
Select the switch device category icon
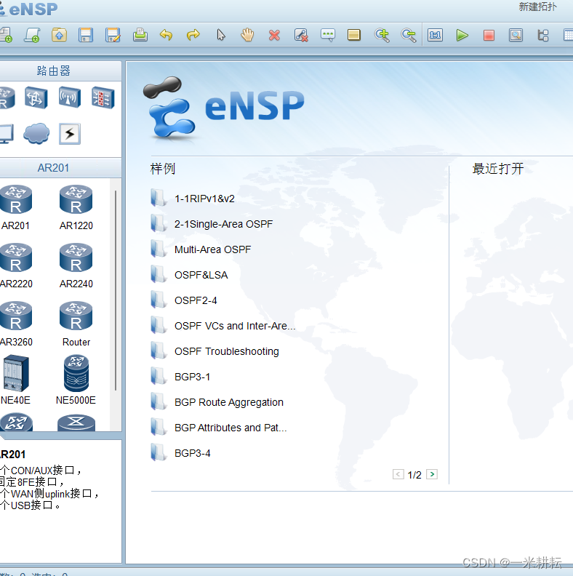[x=36, y=97]
